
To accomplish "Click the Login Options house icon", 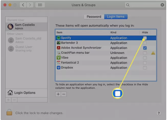I will click(10, 93).
